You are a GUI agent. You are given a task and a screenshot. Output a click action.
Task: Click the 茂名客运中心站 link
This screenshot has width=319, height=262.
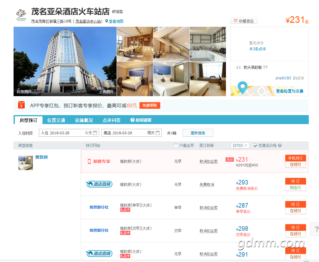tap(88, 21)
